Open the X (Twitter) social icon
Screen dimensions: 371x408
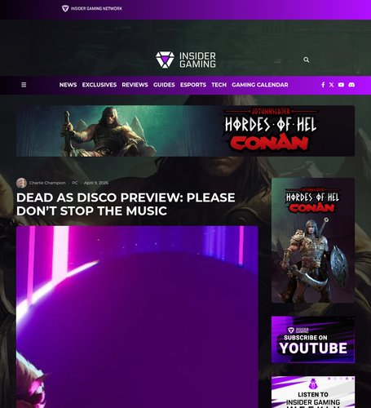pyautogui.click(x=331, y=85)
